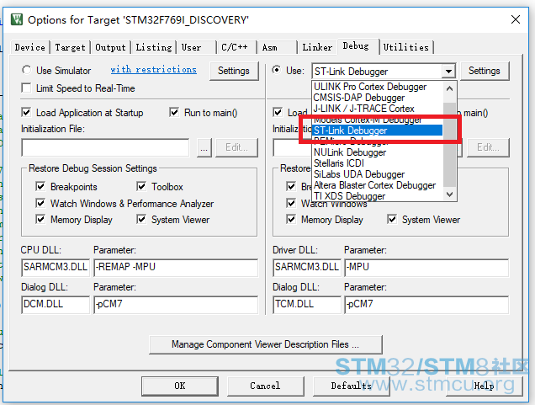The width and height of the screenshot is (535, 405).
Task: Select the Debug tab
Action: [x=358, y=46]
